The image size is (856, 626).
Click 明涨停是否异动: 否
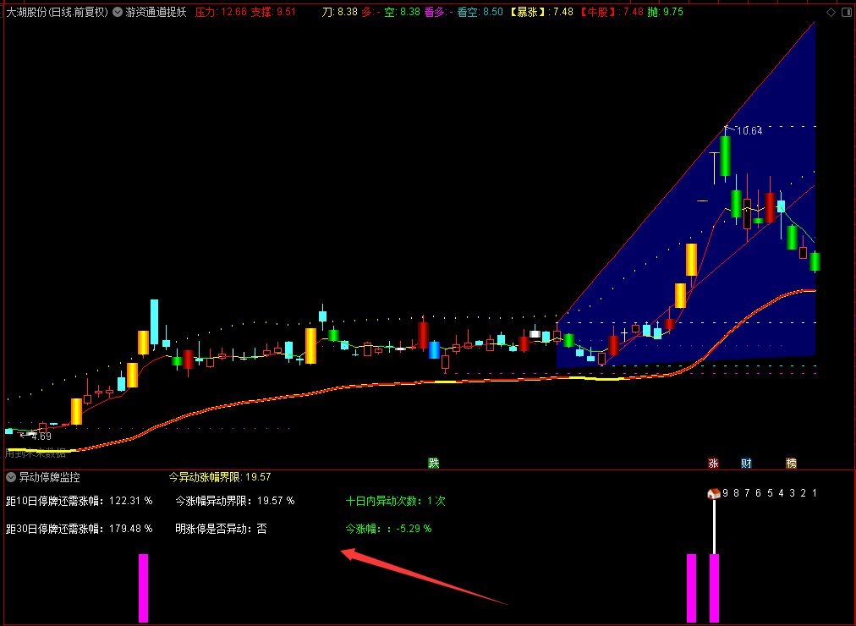(x=221, y=529)
